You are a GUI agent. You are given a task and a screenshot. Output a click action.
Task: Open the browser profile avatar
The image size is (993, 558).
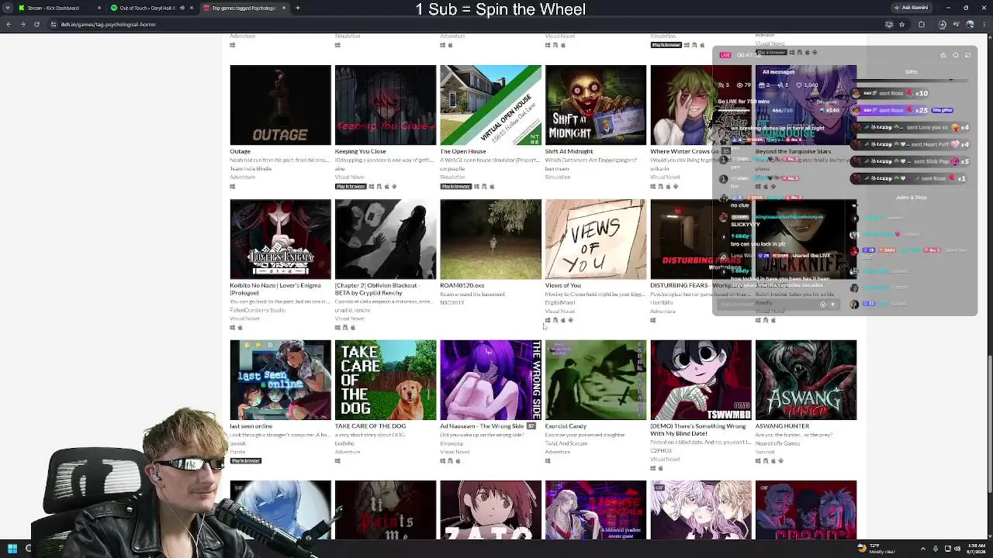coord(970,24)
